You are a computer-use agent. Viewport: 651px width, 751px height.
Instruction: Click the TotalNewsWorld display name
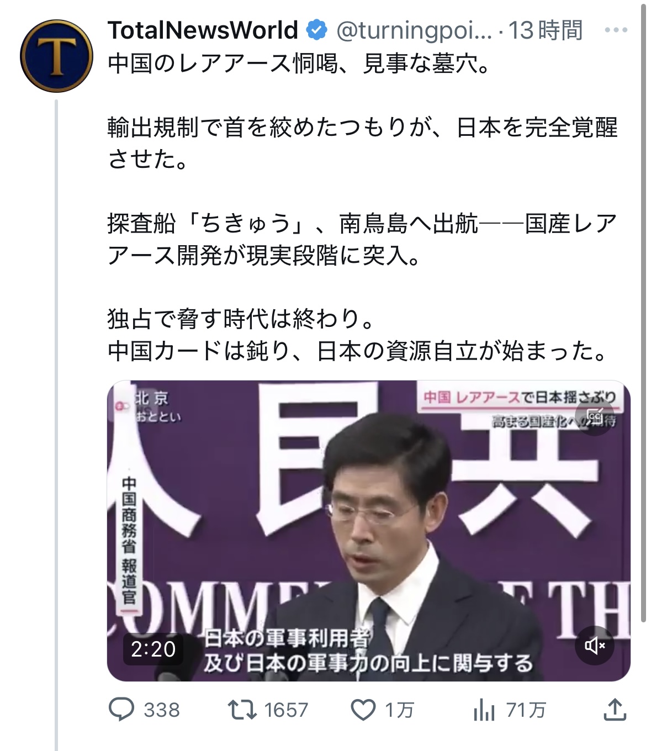[203, 30]
